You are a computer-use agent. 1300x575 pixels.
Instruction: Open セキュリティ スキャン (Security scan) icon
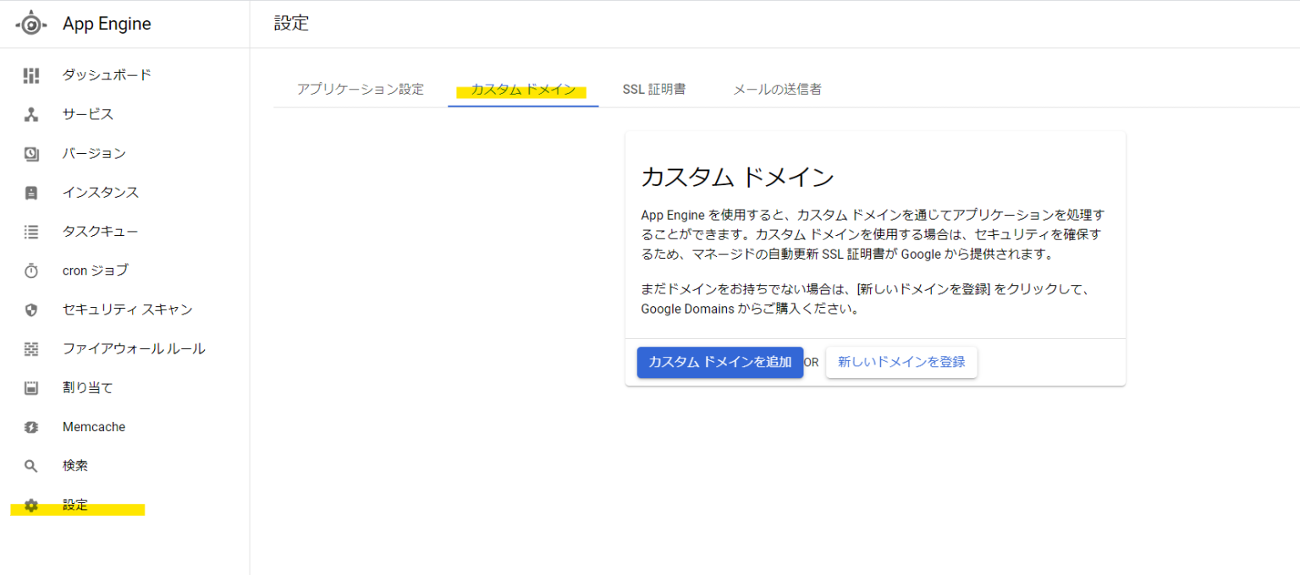click(x=31, y=309)
